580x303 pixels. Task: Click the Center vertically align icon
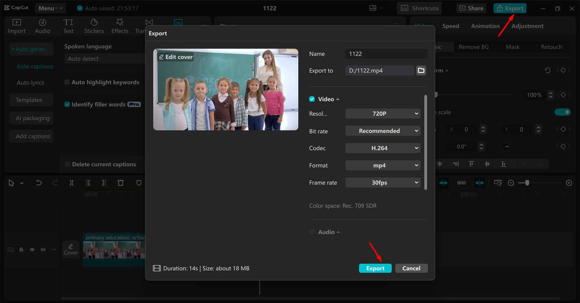[x=487, y=164]
